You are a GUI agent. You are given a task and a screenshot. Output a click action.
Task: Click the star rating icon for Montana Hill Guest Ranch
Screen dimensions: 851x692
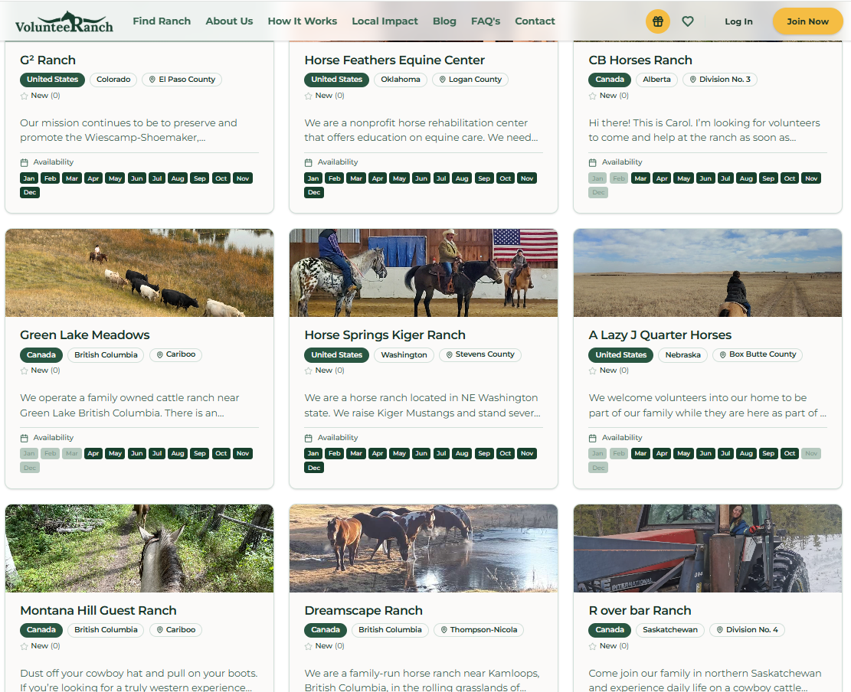click(x=24, y=646)
